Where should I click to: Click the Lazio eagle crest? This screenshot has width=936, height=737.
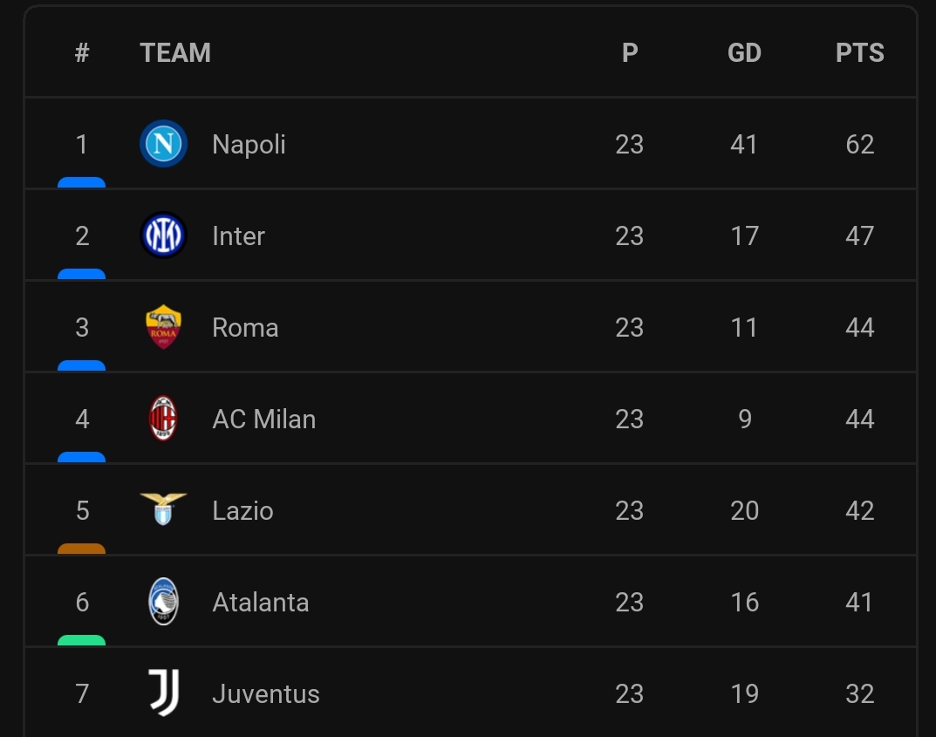[164, 509]
